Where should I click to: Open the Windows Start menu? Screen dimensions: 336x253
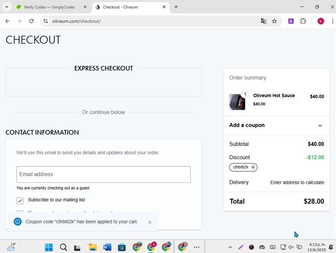point(49,247)
